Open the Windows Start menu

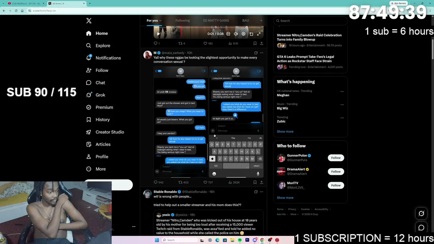point(157,240)
